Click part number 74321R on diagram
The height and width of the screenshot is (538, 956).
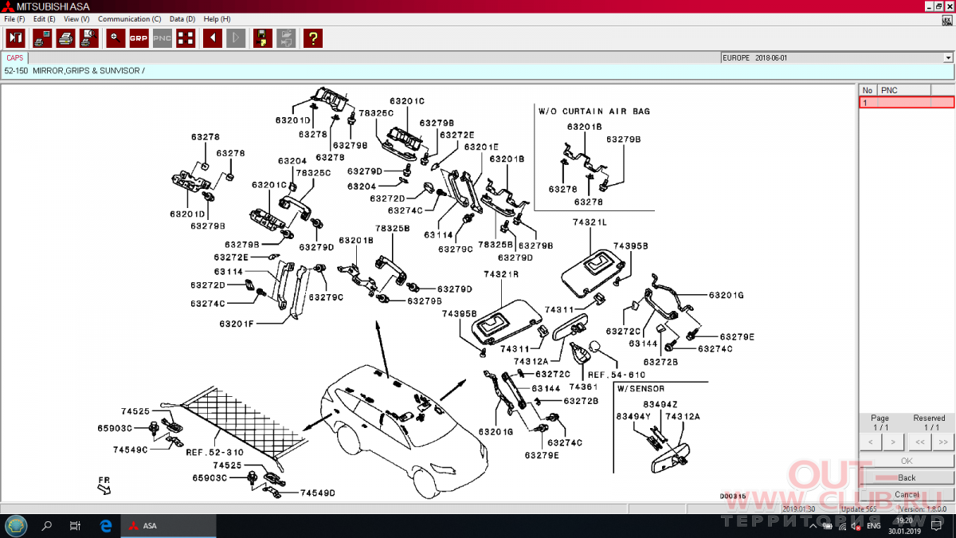[x=501, y=274]
